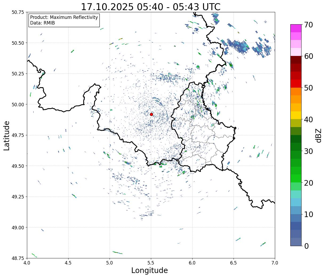325x277 pixels.
Task: Click the red radar location marker
Action: point(151,114)
